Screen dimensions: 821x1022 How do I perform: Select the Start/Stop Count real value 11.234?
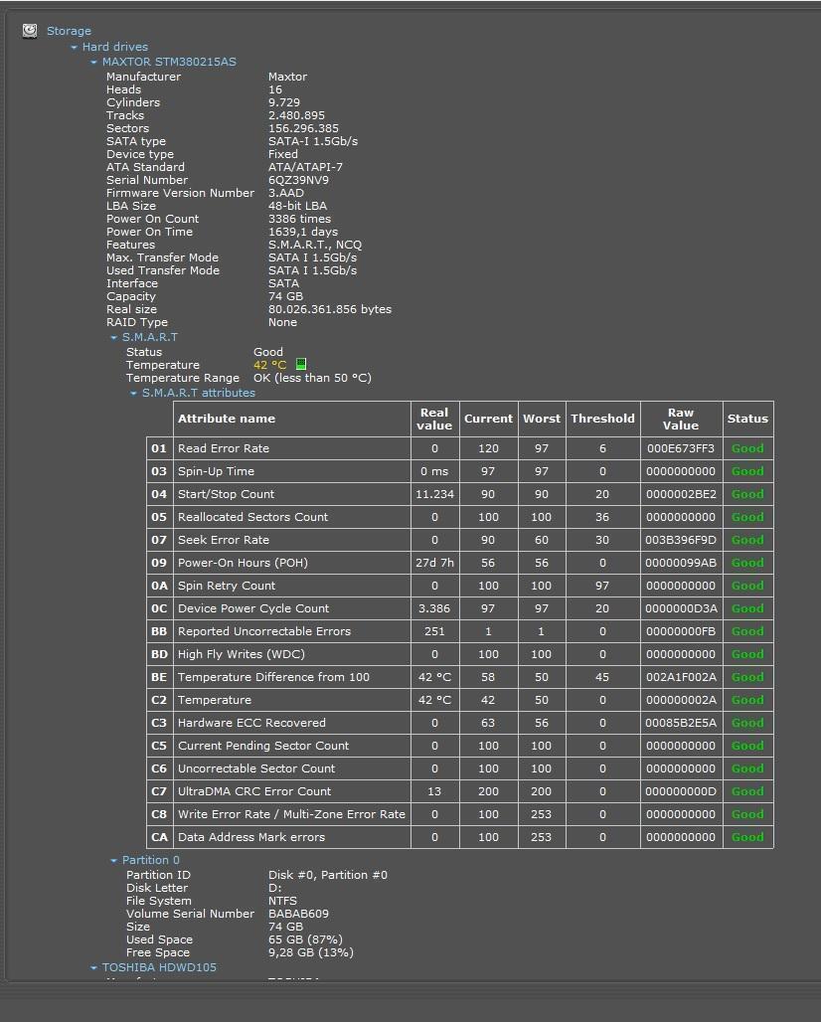pyautogui.click(x=434, y=494)
